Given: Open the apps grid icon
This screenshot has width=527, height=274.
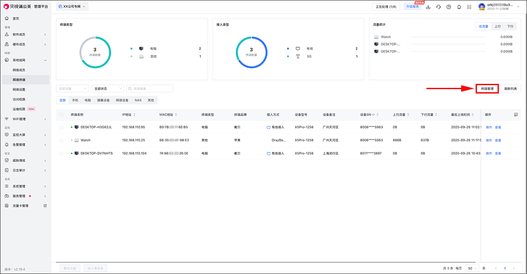Looking at the screenshot, I should point(469,7).
